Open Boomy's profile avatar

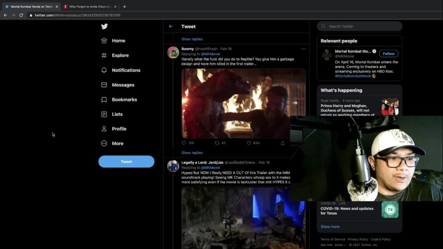click(173, 52)
